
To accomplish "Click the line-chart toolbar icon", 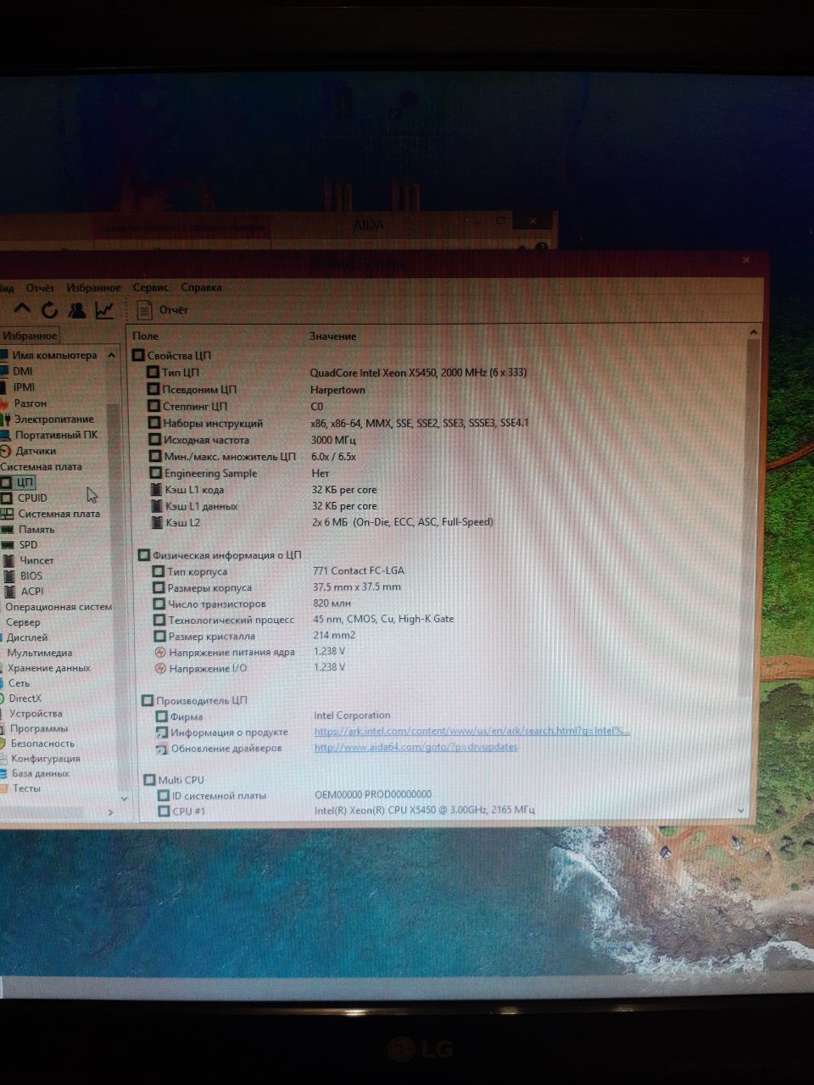I will click(104, 310).
